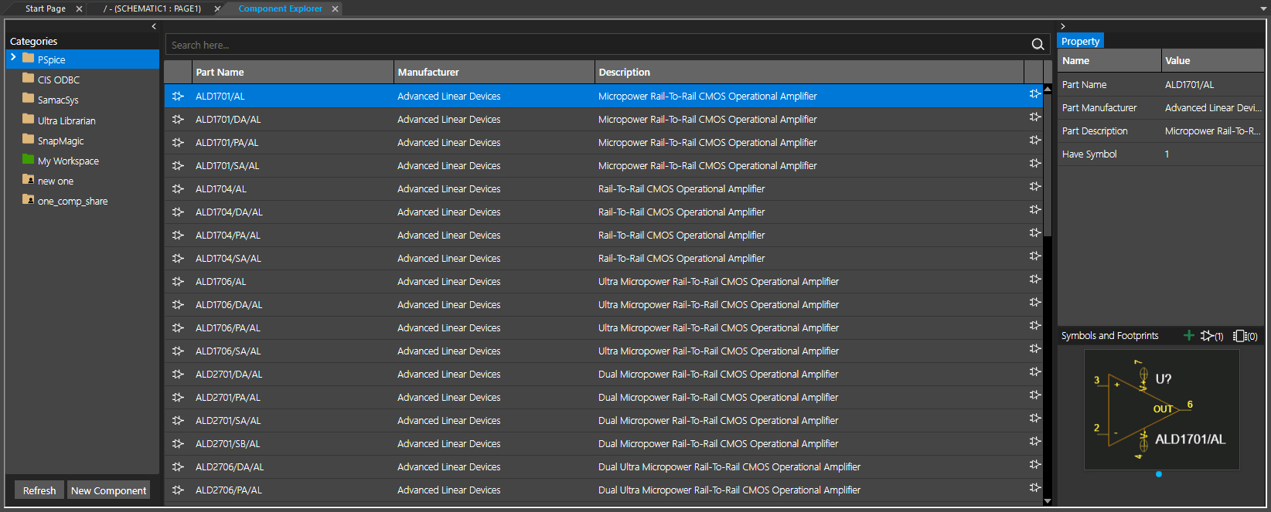Close the Component Explorer tab

(335, 9)
